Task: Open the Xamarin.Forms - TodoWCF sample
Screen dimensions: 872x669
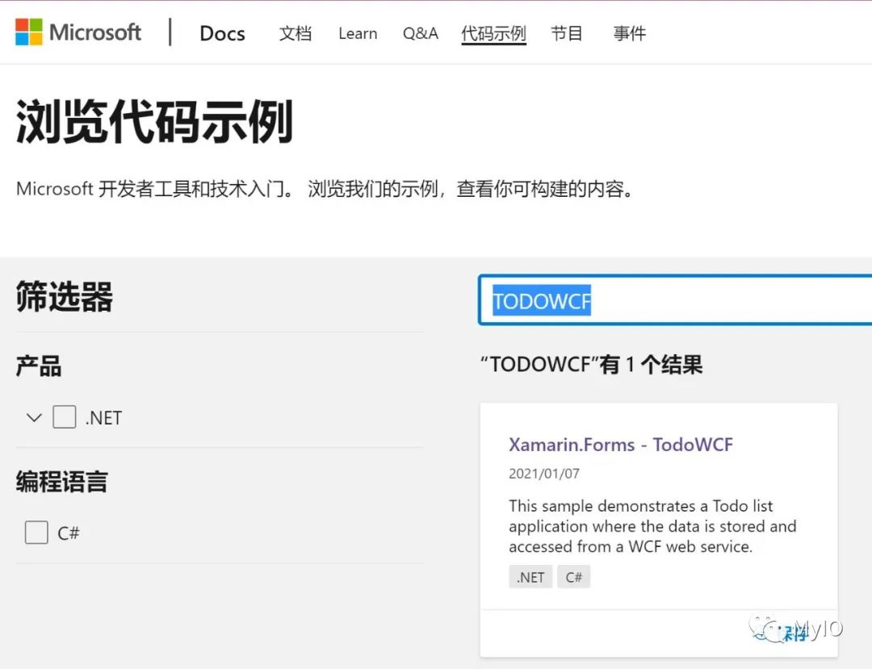Action: point(621,445)
